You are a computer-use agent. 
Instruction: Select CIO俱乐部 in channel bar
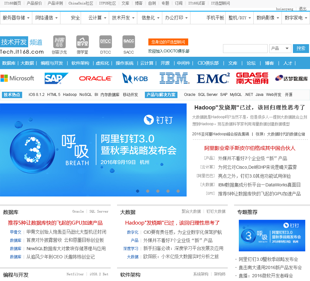tap(208, 63)
